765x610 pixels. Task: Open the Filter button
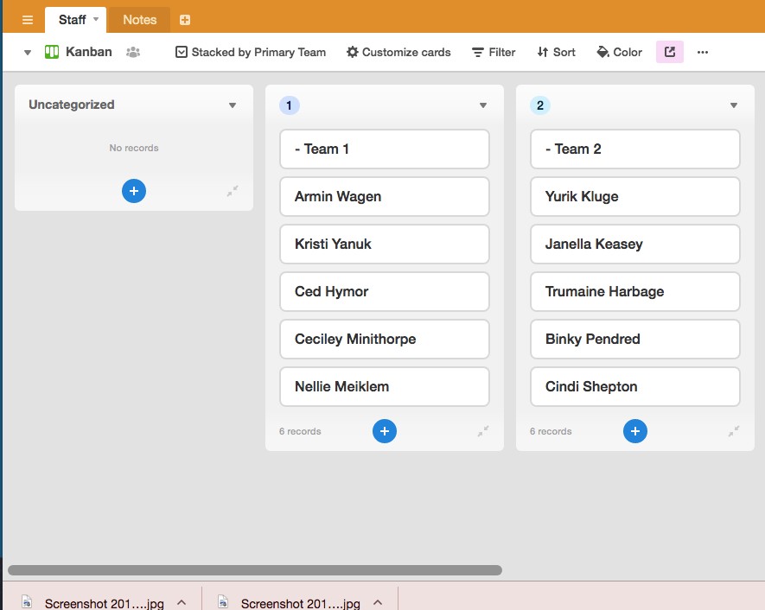[x=494, y=52]
